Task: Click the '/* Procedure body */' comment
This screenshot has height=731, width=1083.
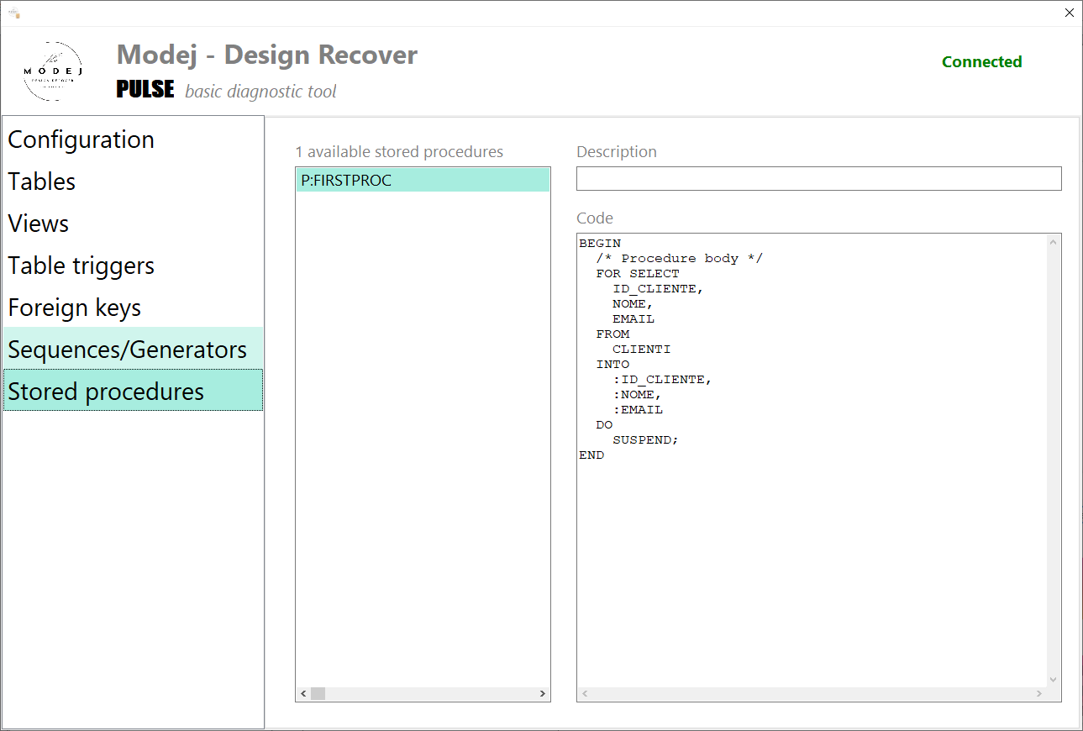Action: 680,259
